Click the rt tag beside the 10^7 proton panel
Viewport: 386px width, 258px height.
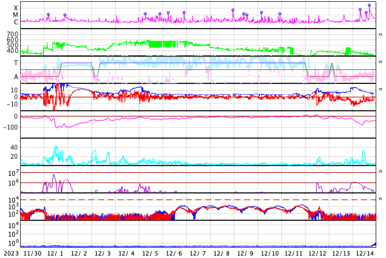point(381,172)
